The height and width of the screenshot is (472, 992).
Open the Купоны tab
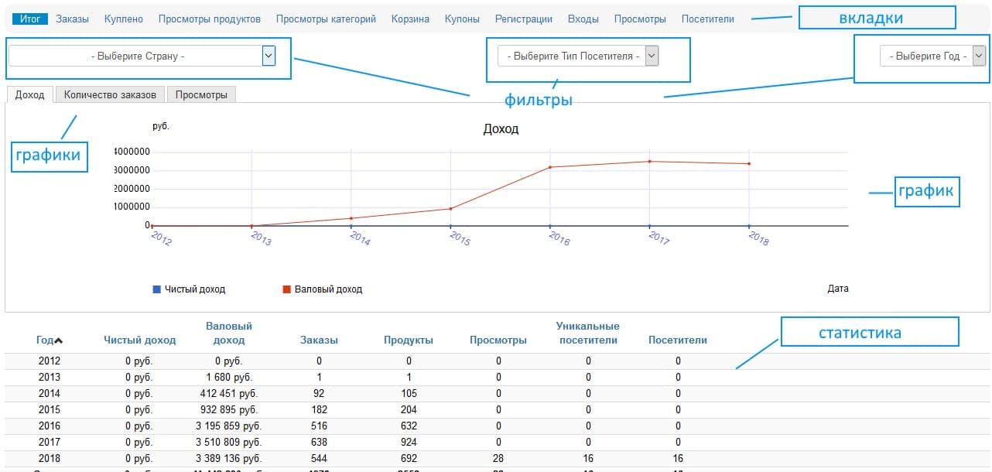tap(462, 19)
